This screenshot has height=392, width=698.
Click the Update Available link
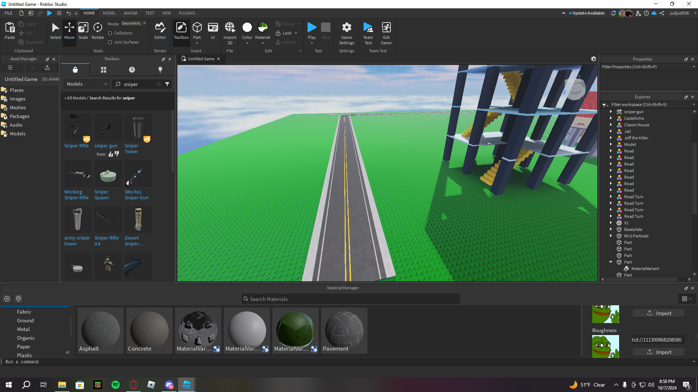pyautogui.click(x=588, y=13)
